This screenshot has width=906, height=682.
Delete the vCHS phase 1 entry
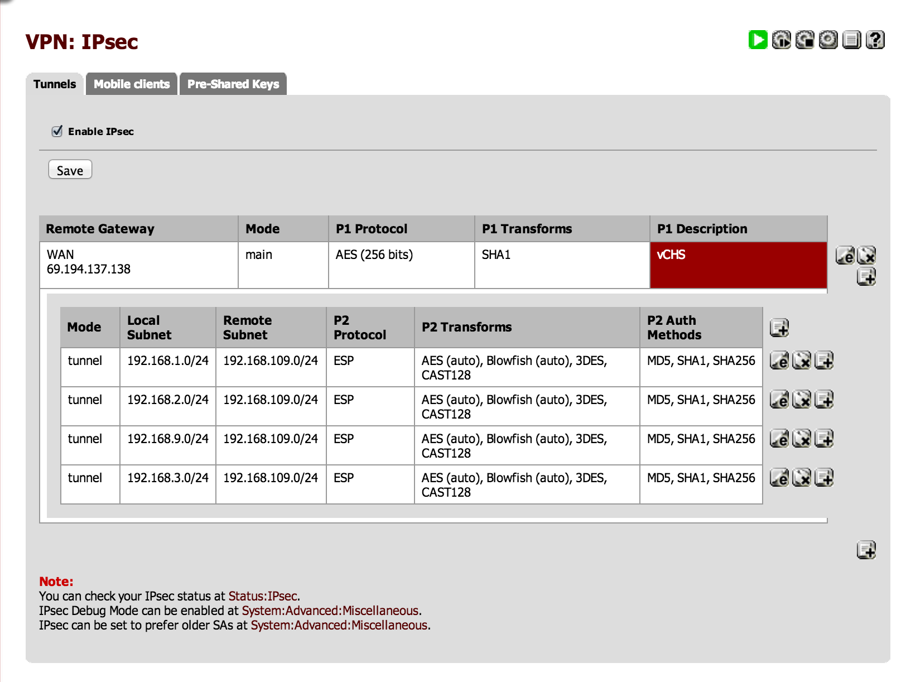(x=866, y=256)
